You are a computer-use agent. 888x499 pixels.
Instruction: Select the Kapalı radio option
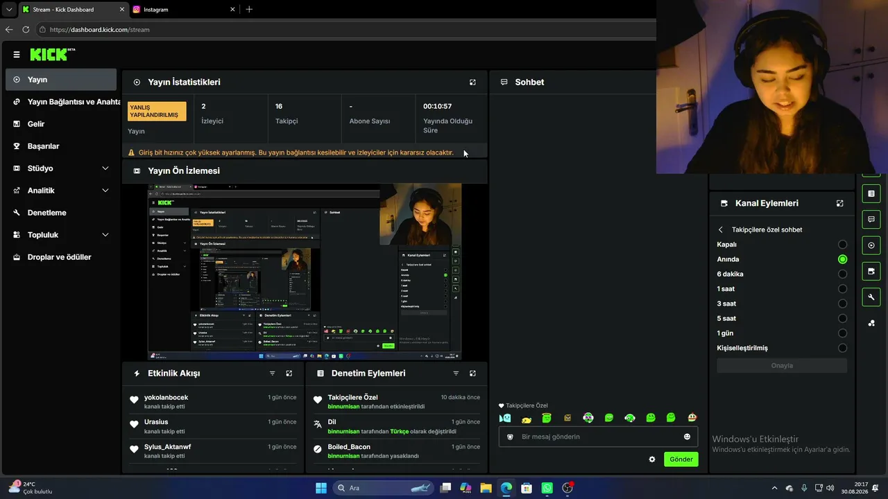tap(842, 245)
